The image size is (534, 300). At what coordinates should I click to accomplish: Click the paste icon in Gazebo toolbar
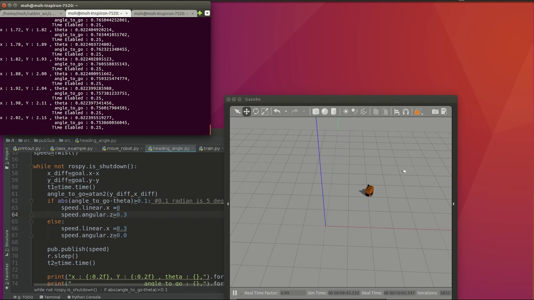[385, 111]
